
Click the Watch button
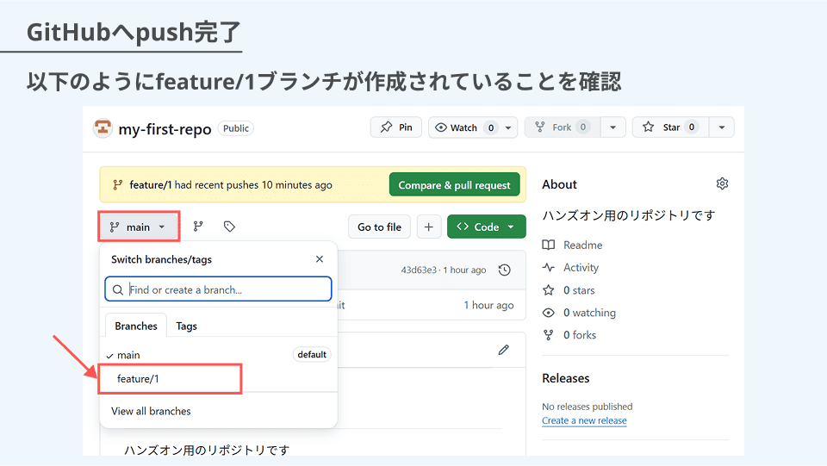[x=464, y=127]
